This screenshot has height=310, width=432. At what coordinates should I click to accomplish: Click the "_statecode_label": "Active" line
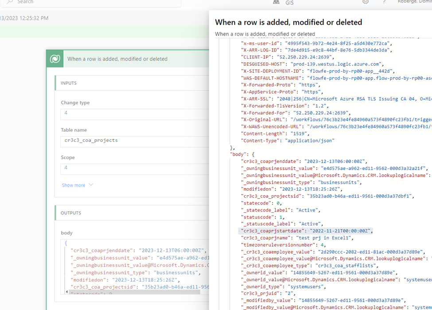point(281,210)
